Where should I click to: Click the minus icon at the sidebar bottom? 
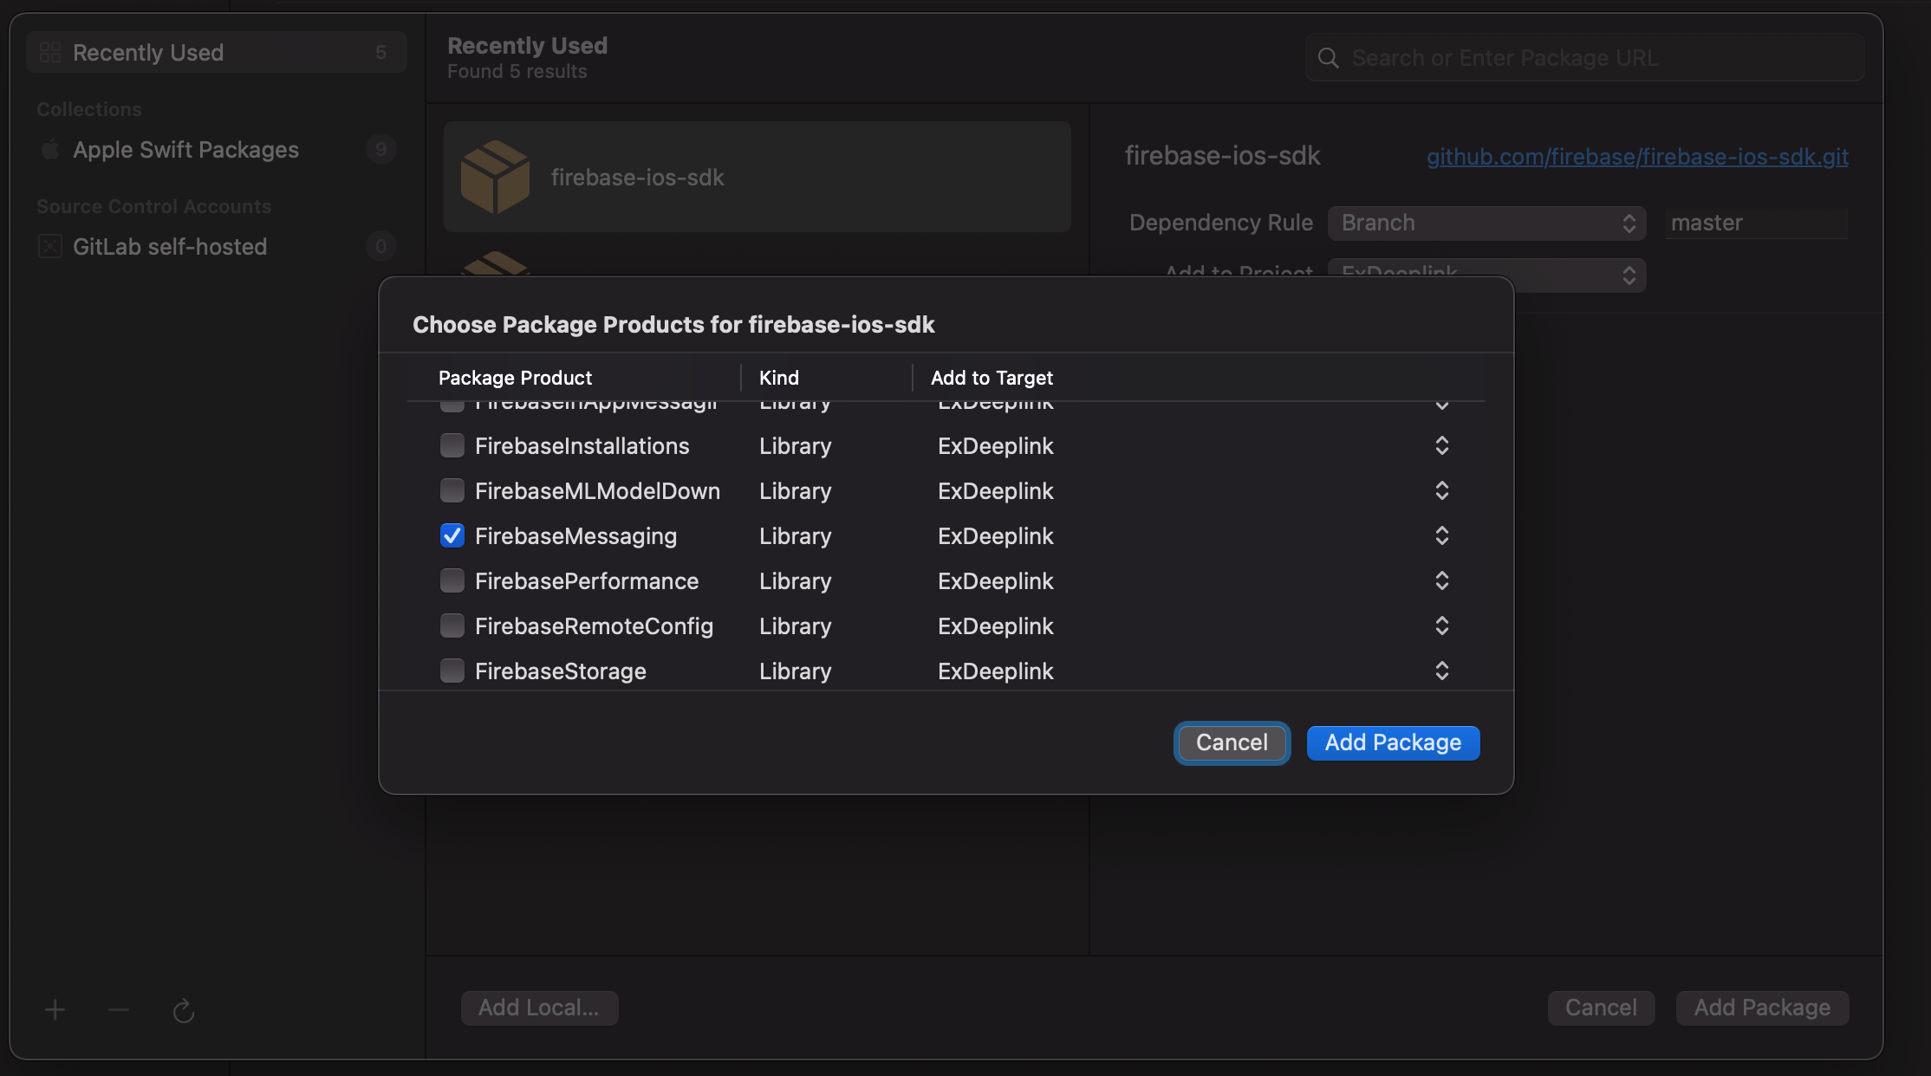[x=119, y=1010]
